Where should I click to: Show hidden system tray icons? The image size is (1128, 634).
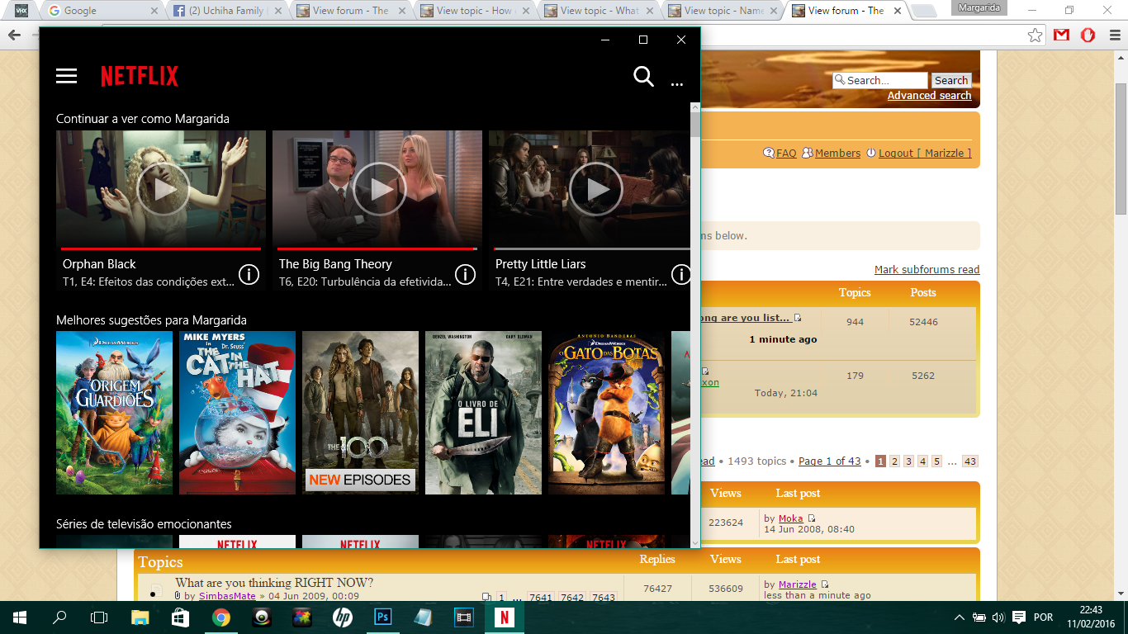(959, 617)
